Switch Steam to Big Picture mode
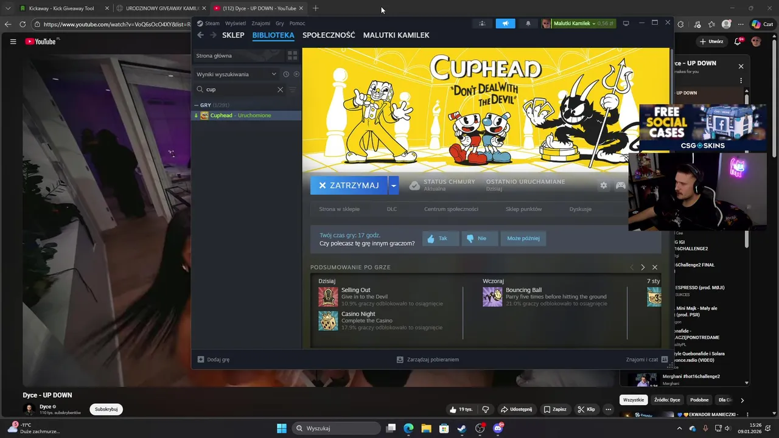This screenshot has height=438, width=779. point(626,23)
